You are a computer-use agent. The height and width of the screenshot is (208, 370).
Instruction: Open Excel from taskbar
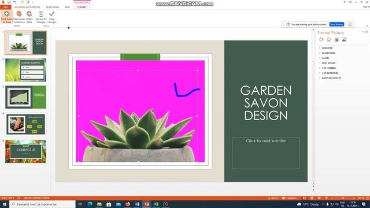pyautogui.click(x=156, y=204)
